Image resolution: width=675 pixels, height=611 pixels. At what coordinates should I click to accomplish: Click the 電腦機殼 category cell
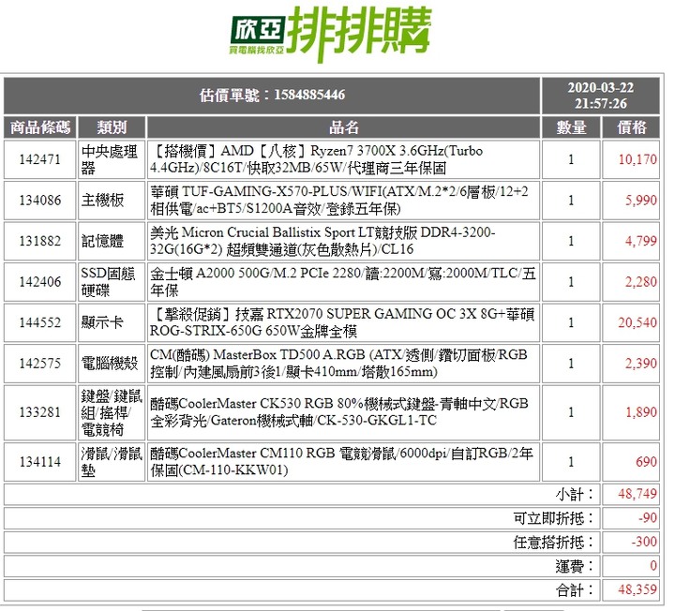pyautogui.click(x=112, y=364)
